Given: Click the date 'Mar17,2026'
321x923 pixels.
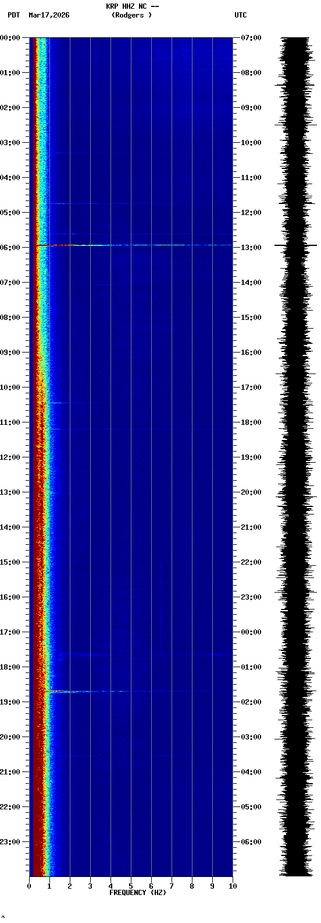Looking at the screenshot, I should [x=49, y=15].
